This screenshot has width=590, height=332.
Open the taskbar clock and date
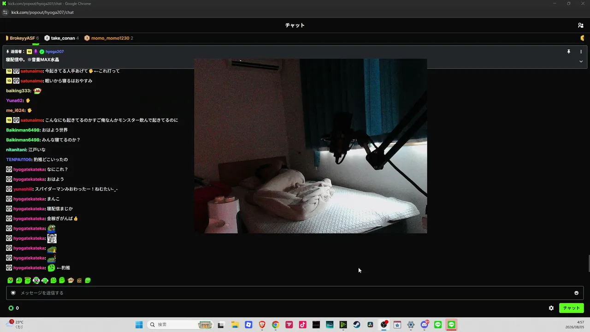tap(575, 325)
